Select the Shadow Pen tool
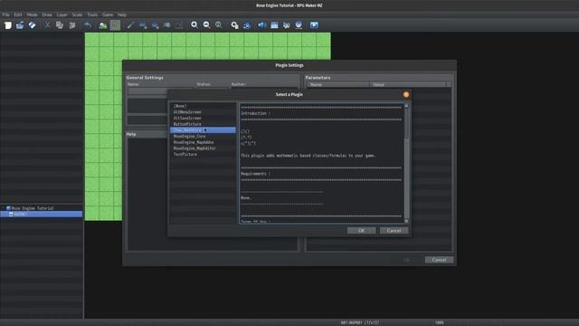Screen dimensions: 579x326 coord(179,25)
